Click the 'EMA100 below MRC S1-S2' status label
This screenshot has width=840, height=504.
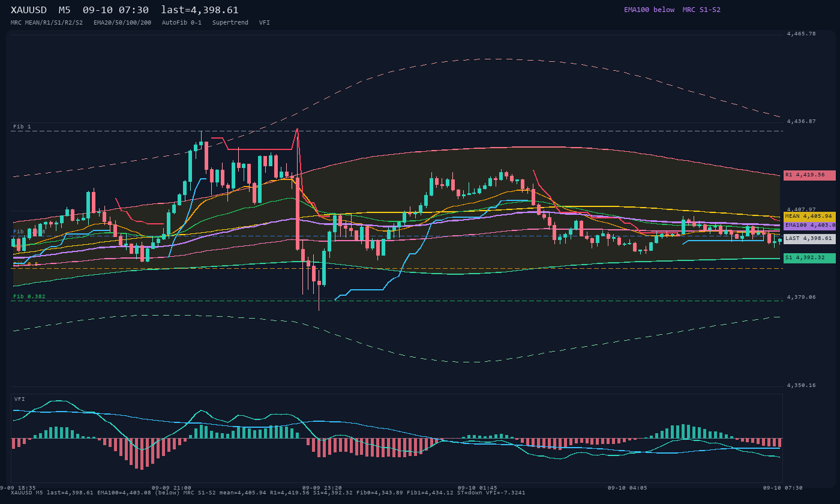click(672, 10)
